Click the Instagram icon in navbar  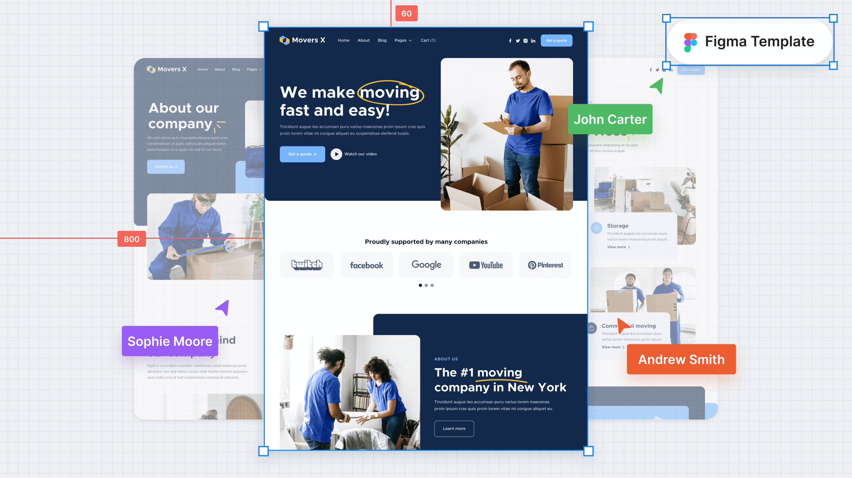pos(526,40)
